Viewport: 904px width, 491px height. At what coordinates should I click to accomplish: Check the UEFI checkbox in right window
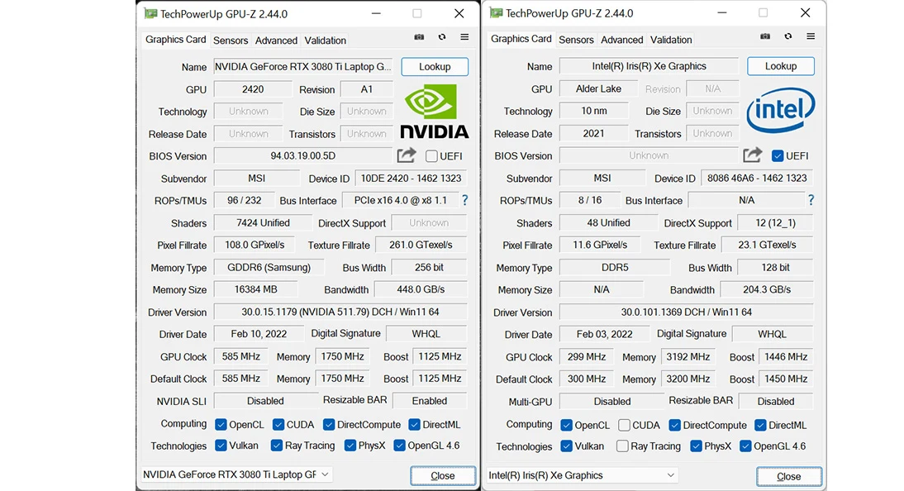click(x=777, y=155)
